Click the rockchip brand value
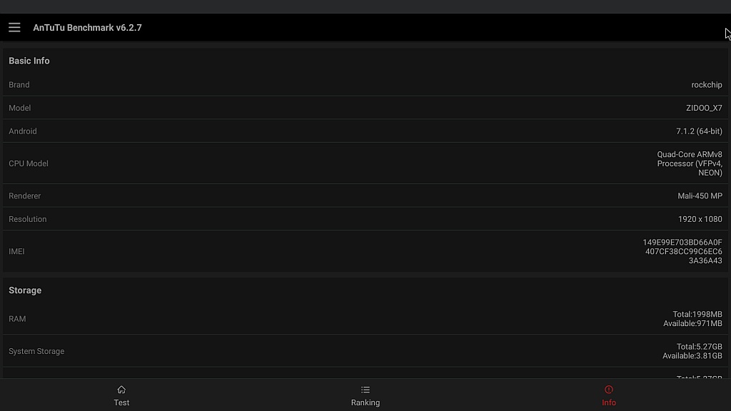This screenshot has height=411, width=731. pyautogui.click(x=707, y=85)
